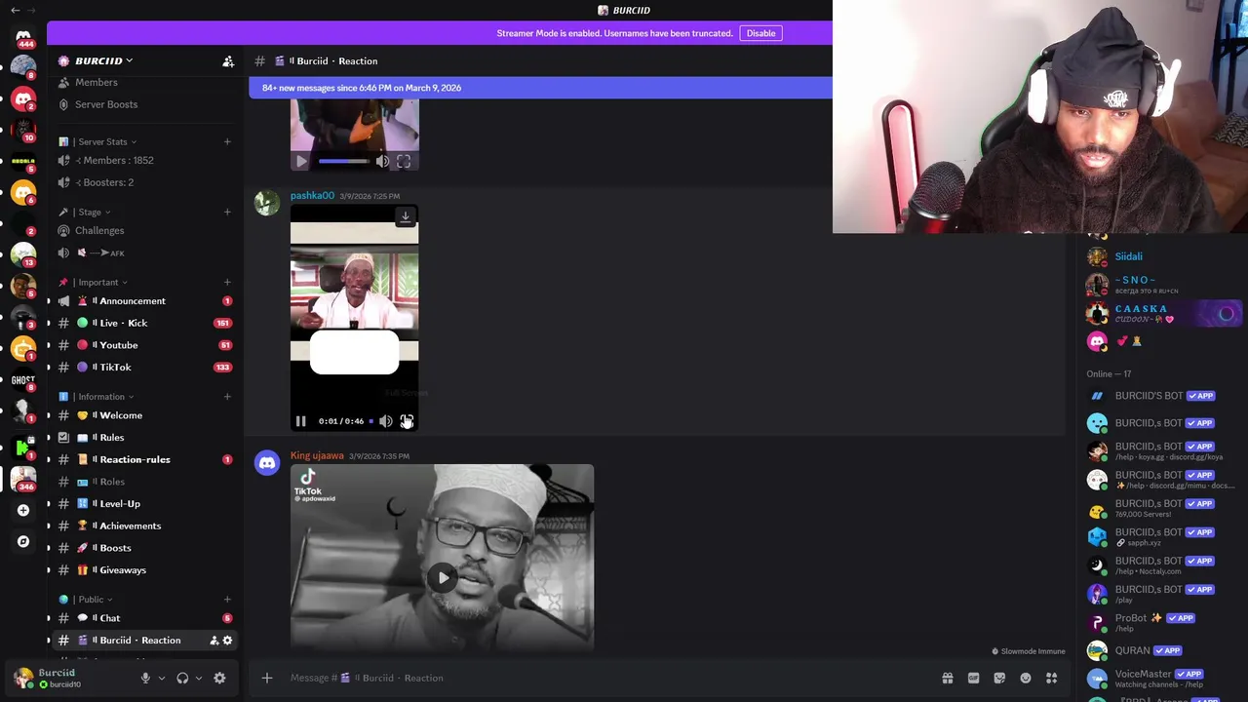Pause pashka00's playing video
1248x702 pixels.
(x=301, y=421)
